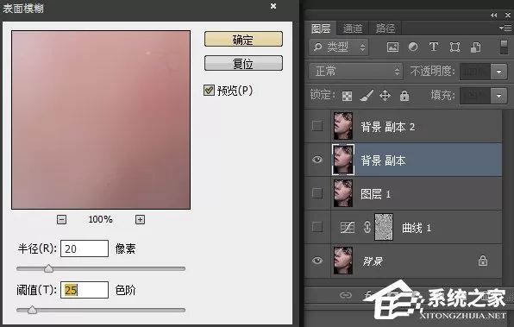The width and height of the screenshot is (514, 327).
Task: Toggle the layer filtering on/off switch
Action: 504,47
